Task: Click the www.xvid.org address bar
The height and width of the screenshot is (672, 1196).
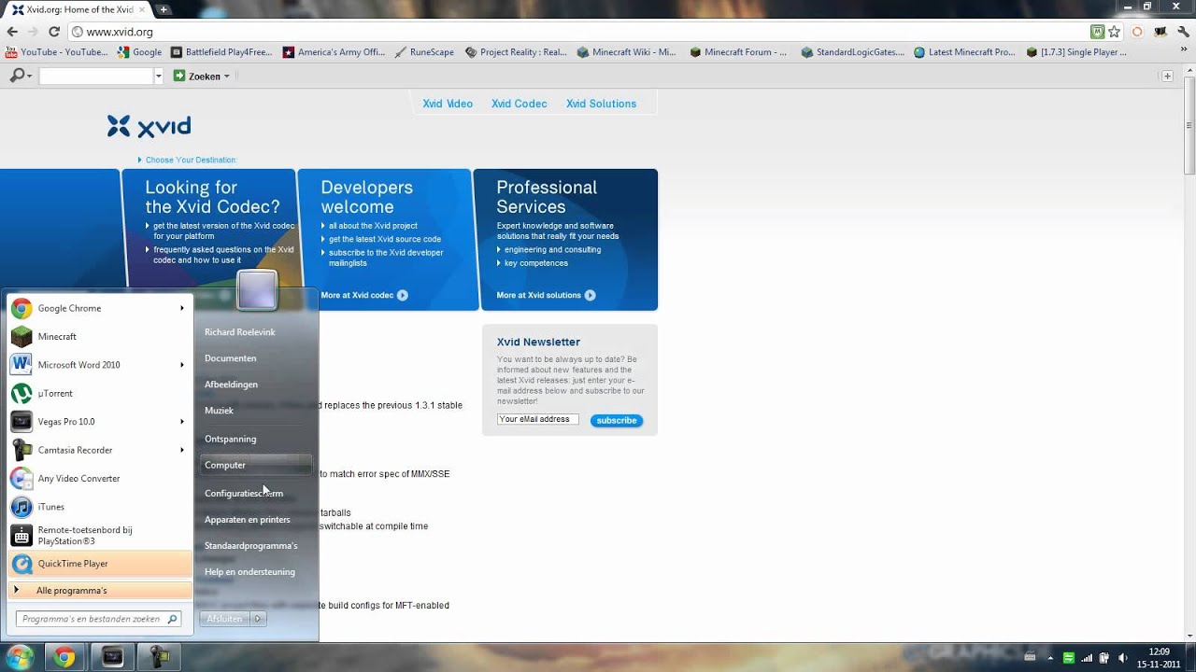Action: pyautogui.click(x=579, y=32)
